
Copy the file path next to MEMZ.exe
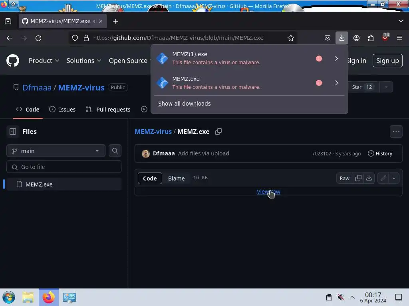(x=218, y=131)
